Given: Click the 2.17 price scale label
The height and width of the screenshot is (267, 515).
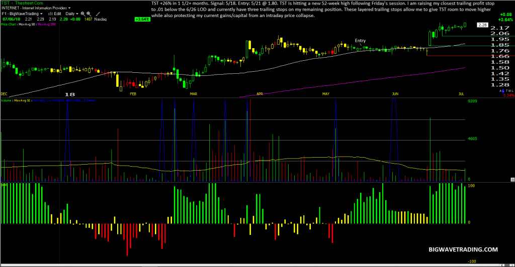Looking at the screenshot, I should click(499, 28).
